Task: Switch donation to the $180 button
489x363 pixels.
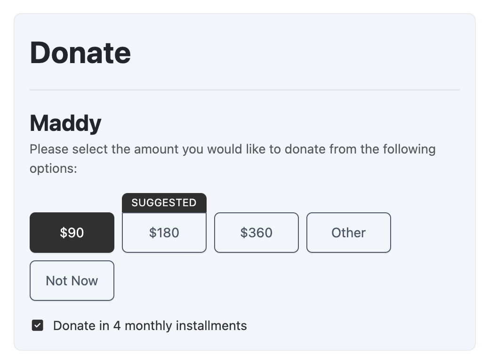Action: (164, 233)
